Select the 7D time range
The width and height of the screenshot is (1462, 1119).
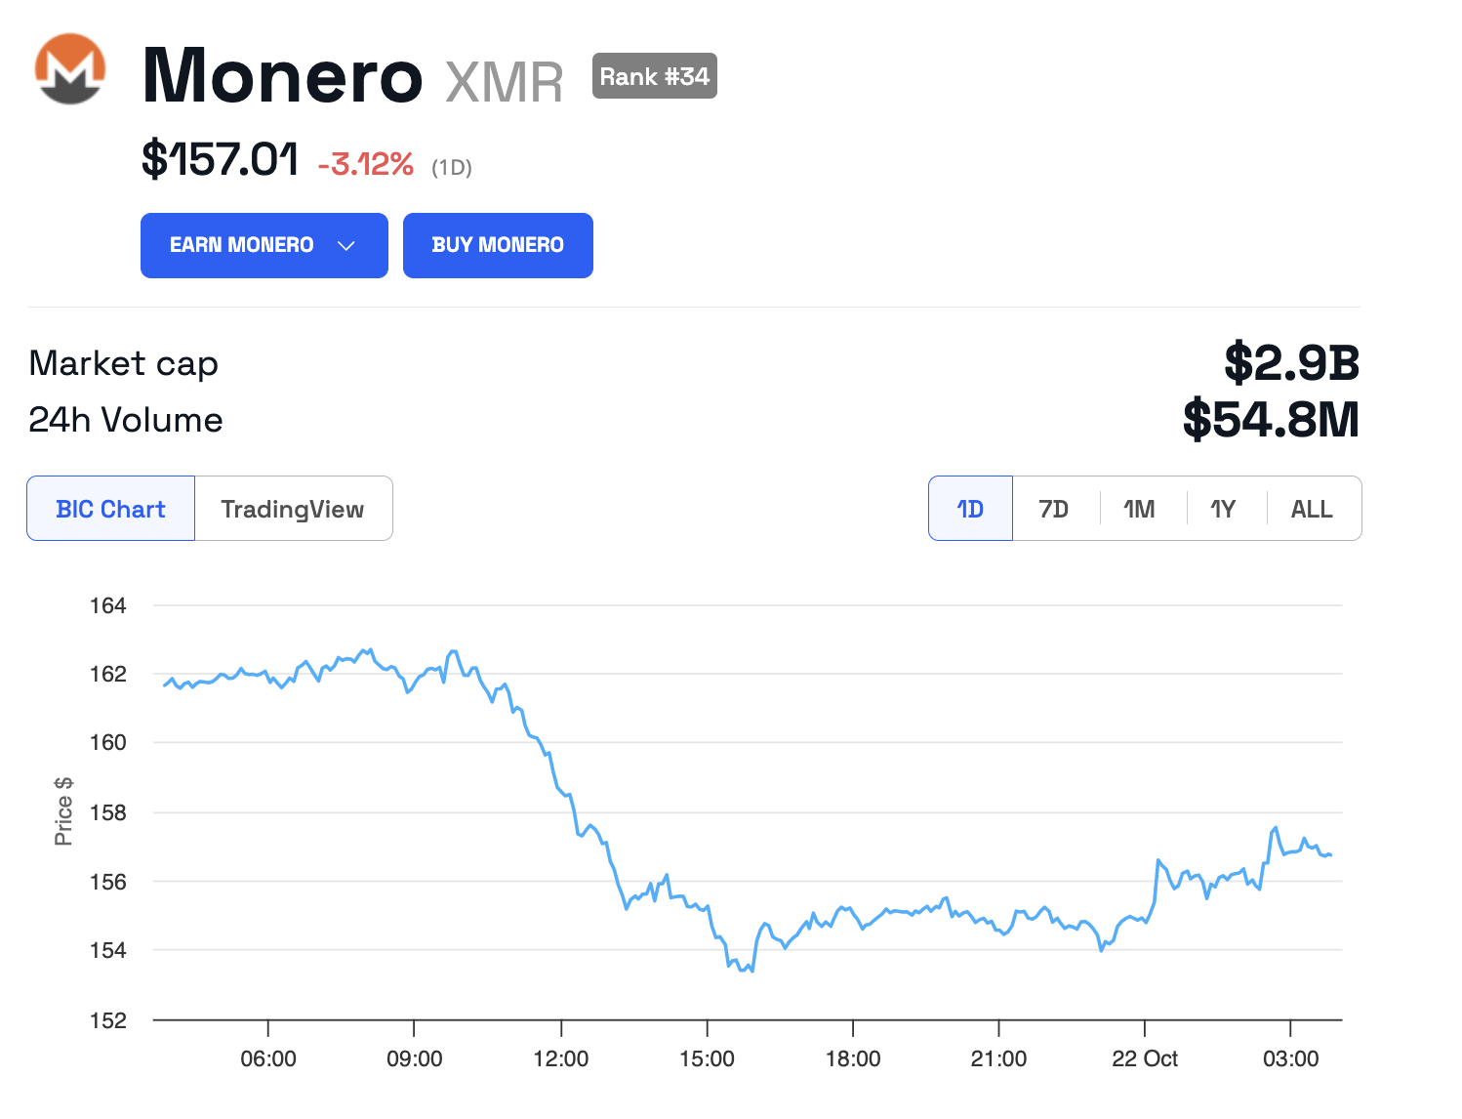(1054, 508)
